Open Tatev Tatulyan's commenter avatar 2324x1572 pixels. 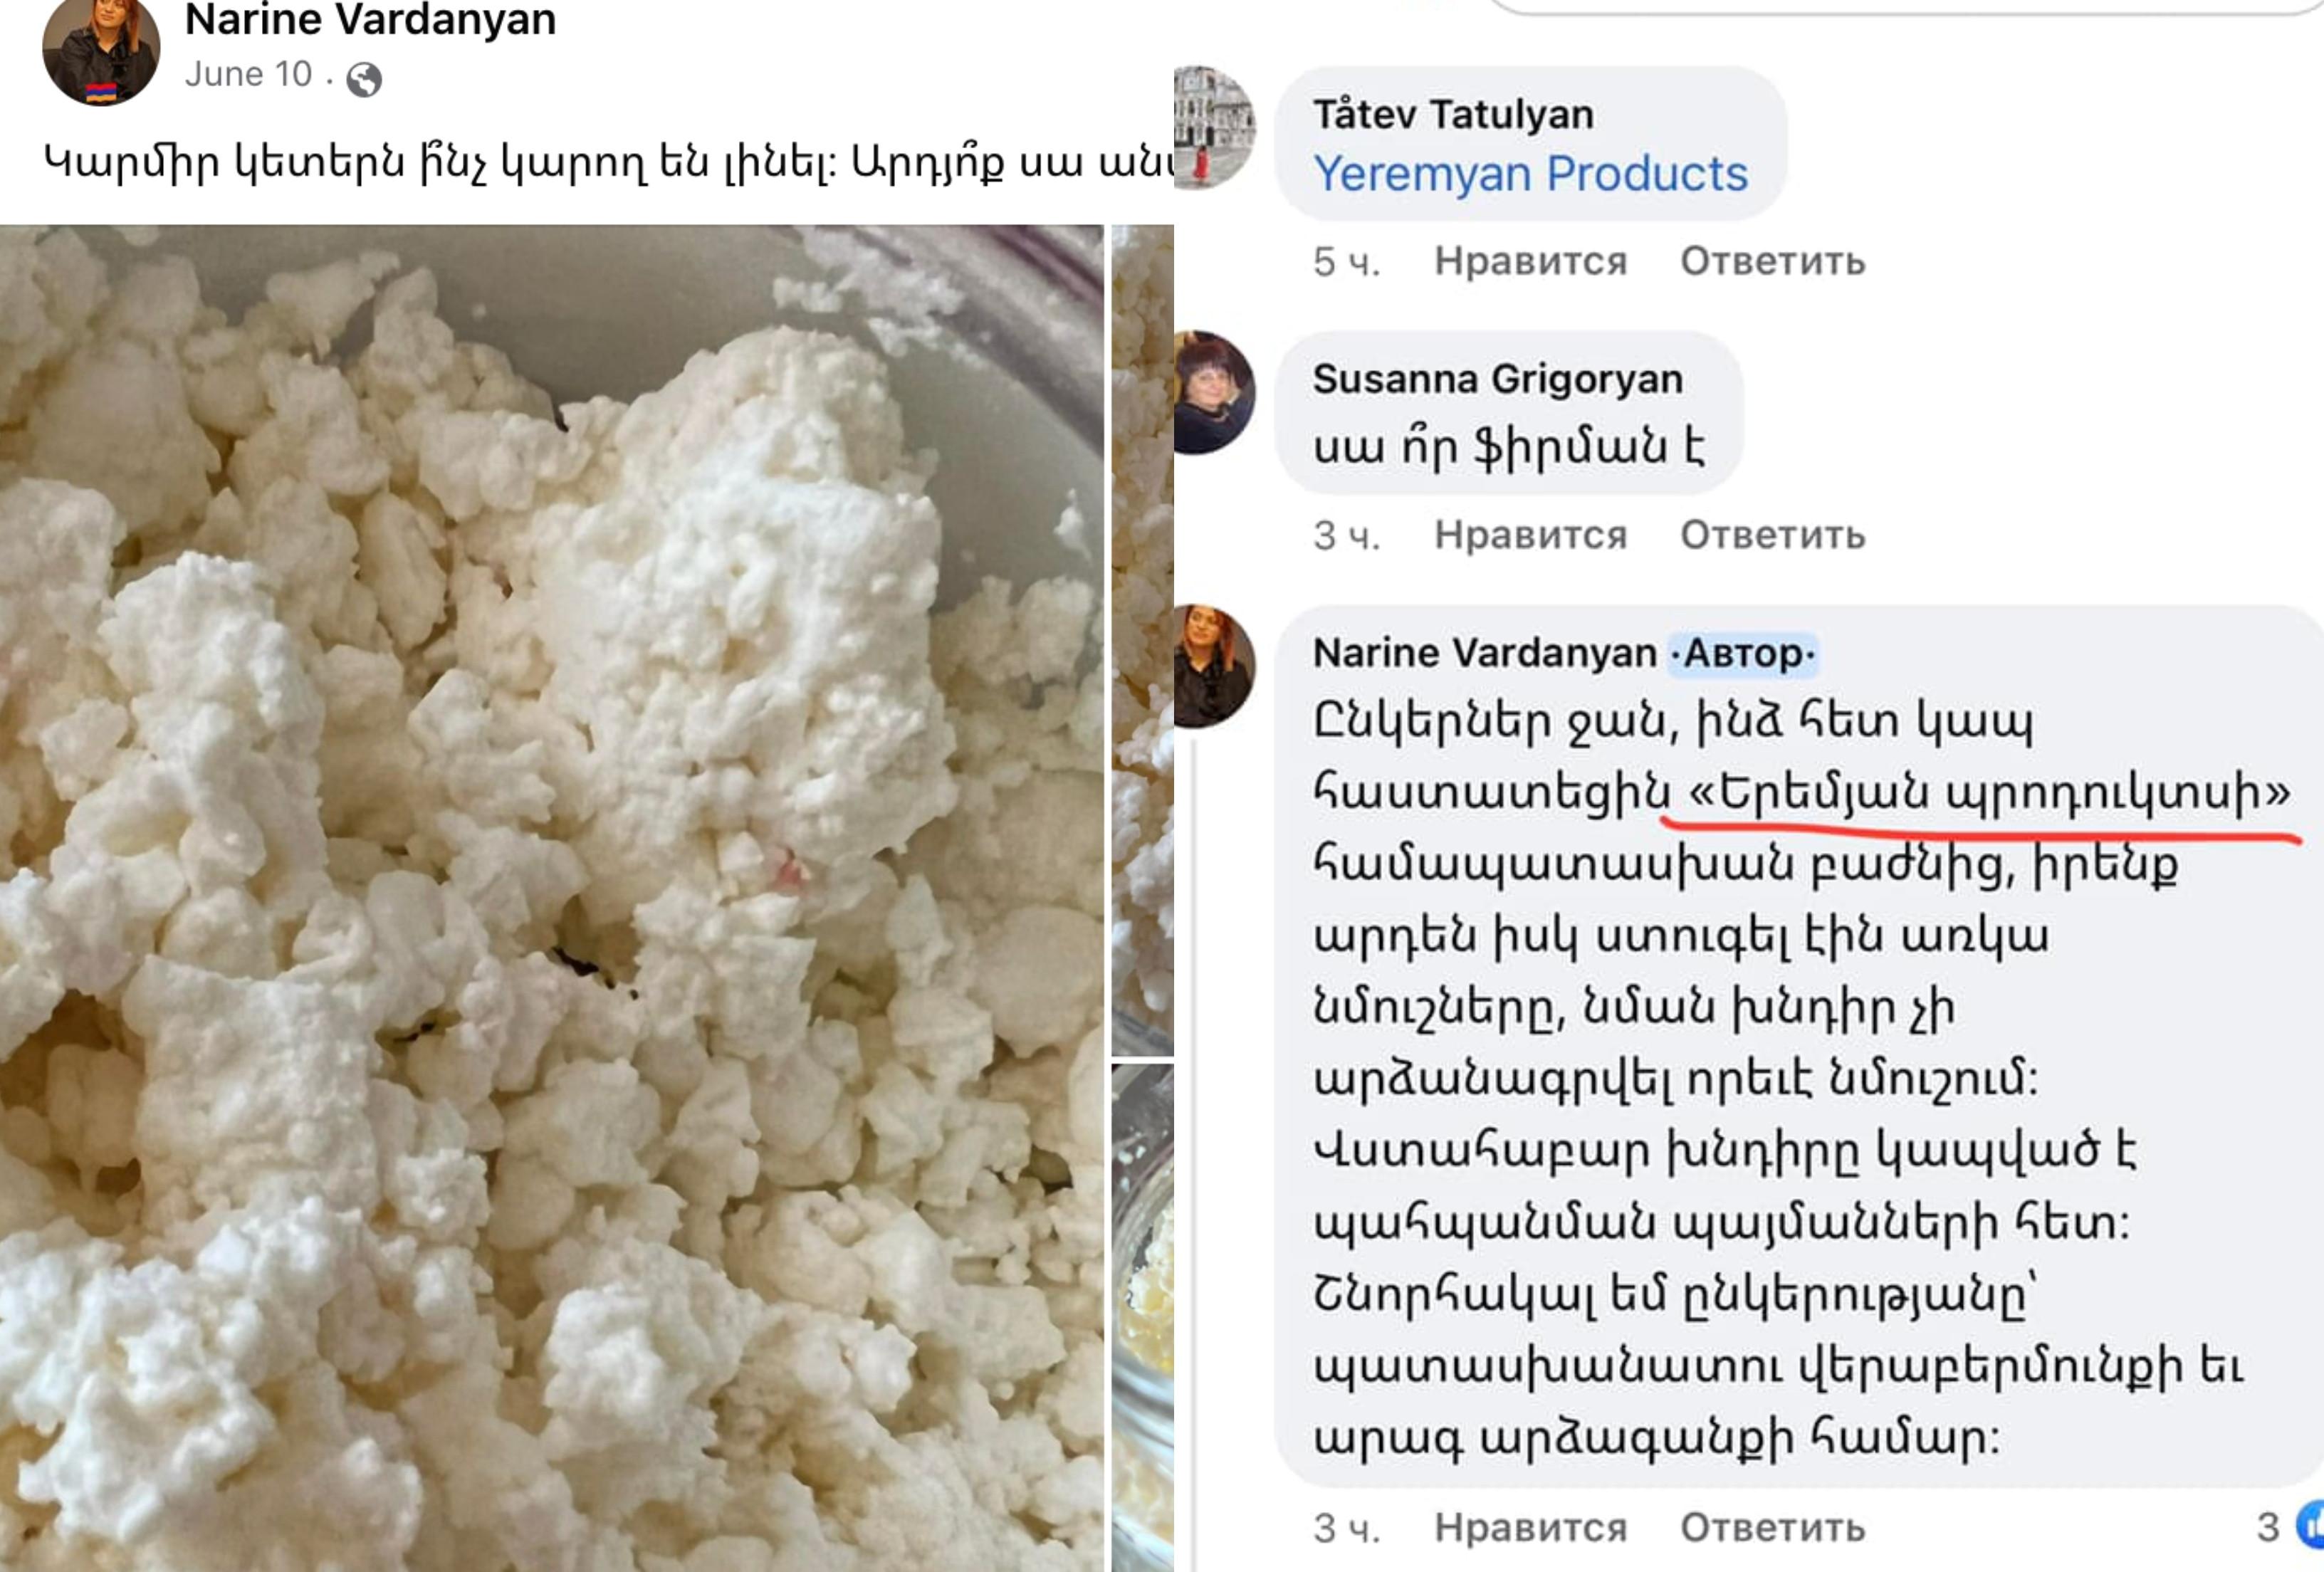(x=1214, y=127)
